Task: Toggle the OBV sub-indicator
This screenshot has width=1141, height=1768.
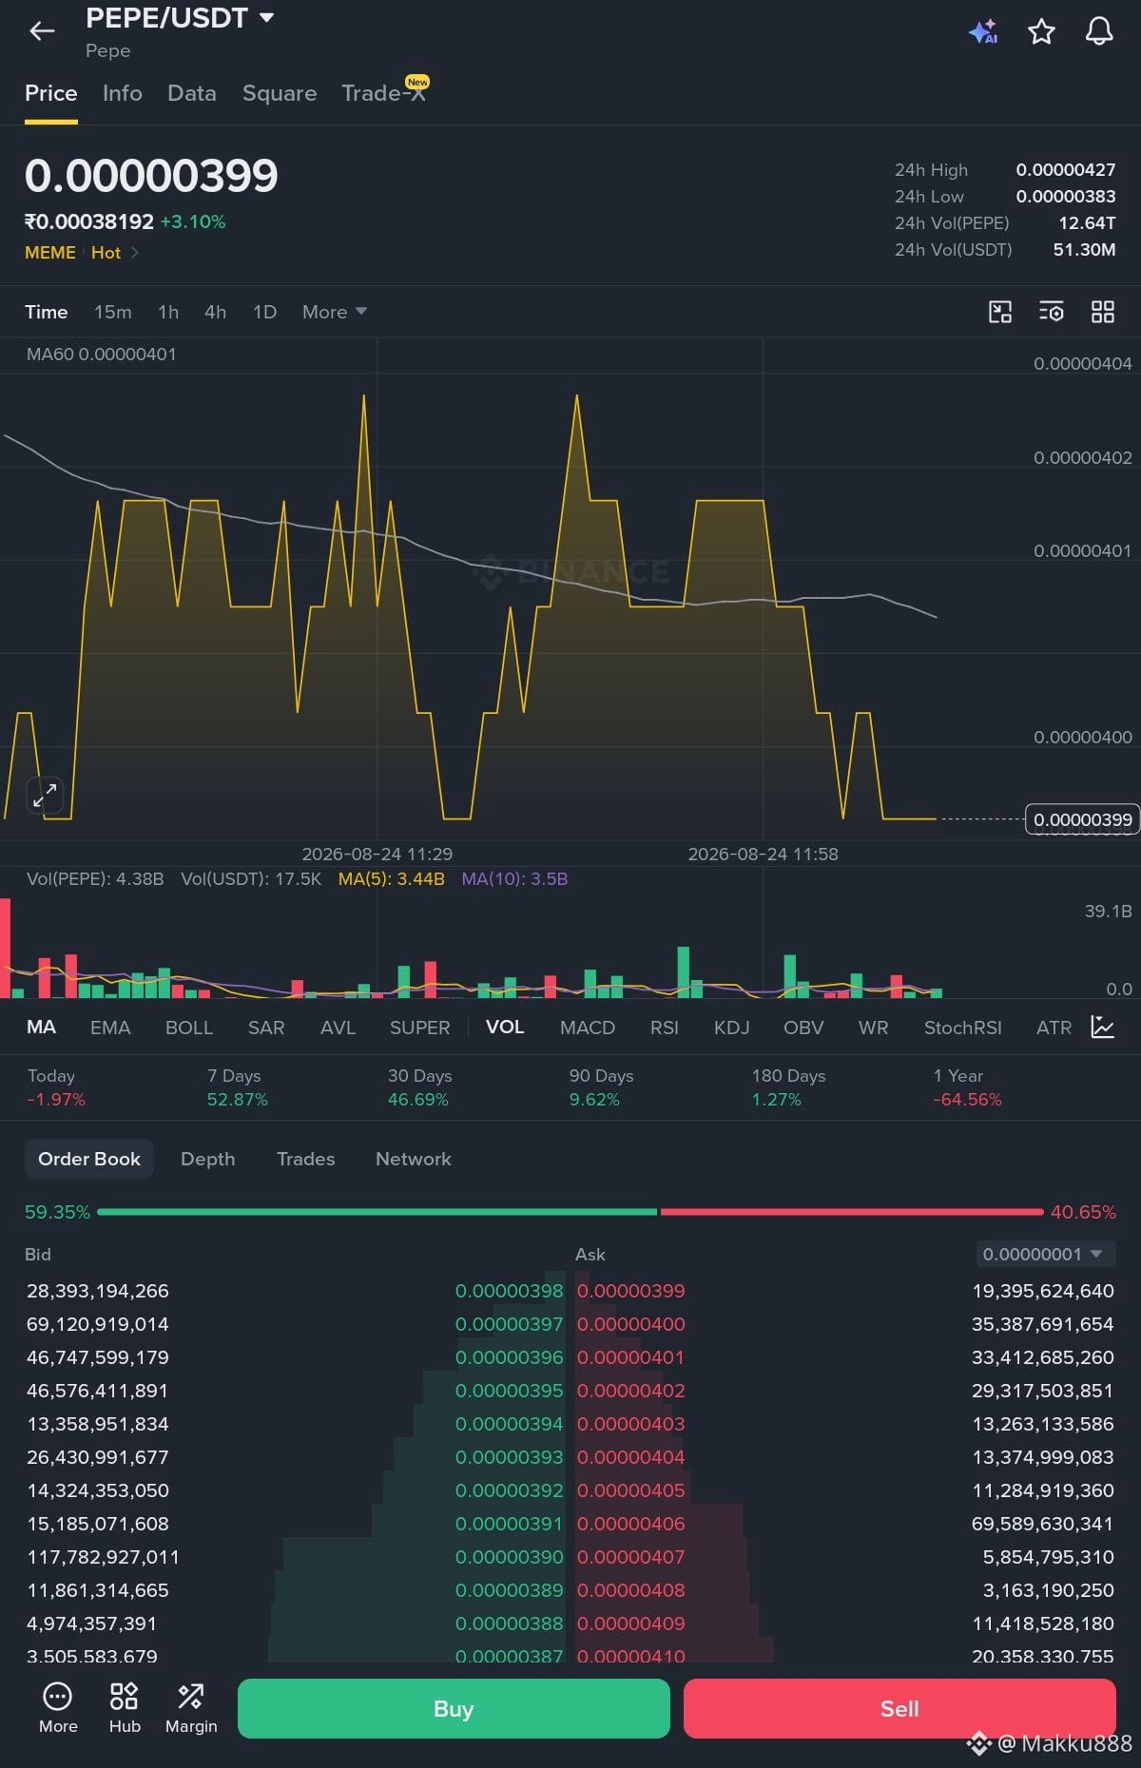Action: pos(804,1028)
